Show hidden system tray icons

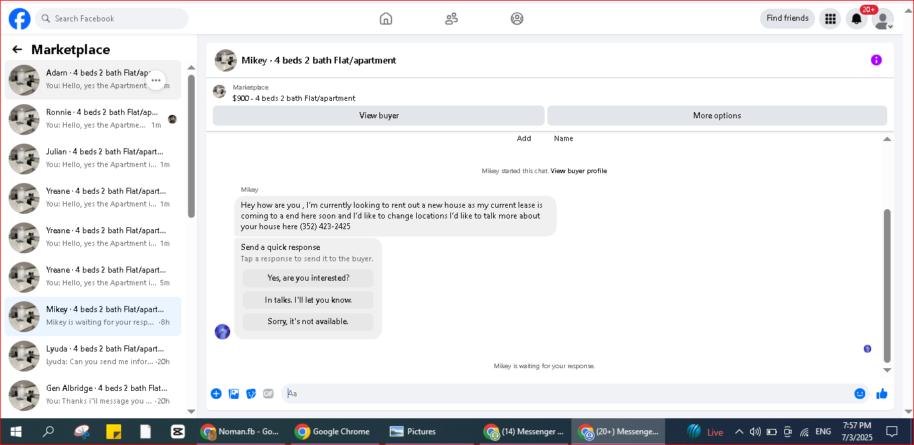pyautogui.click(x=739, y=432)
